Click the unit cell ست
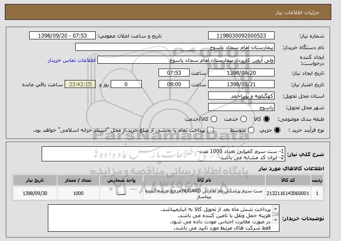This screenshot has height=241, width=341. (121, 193)
